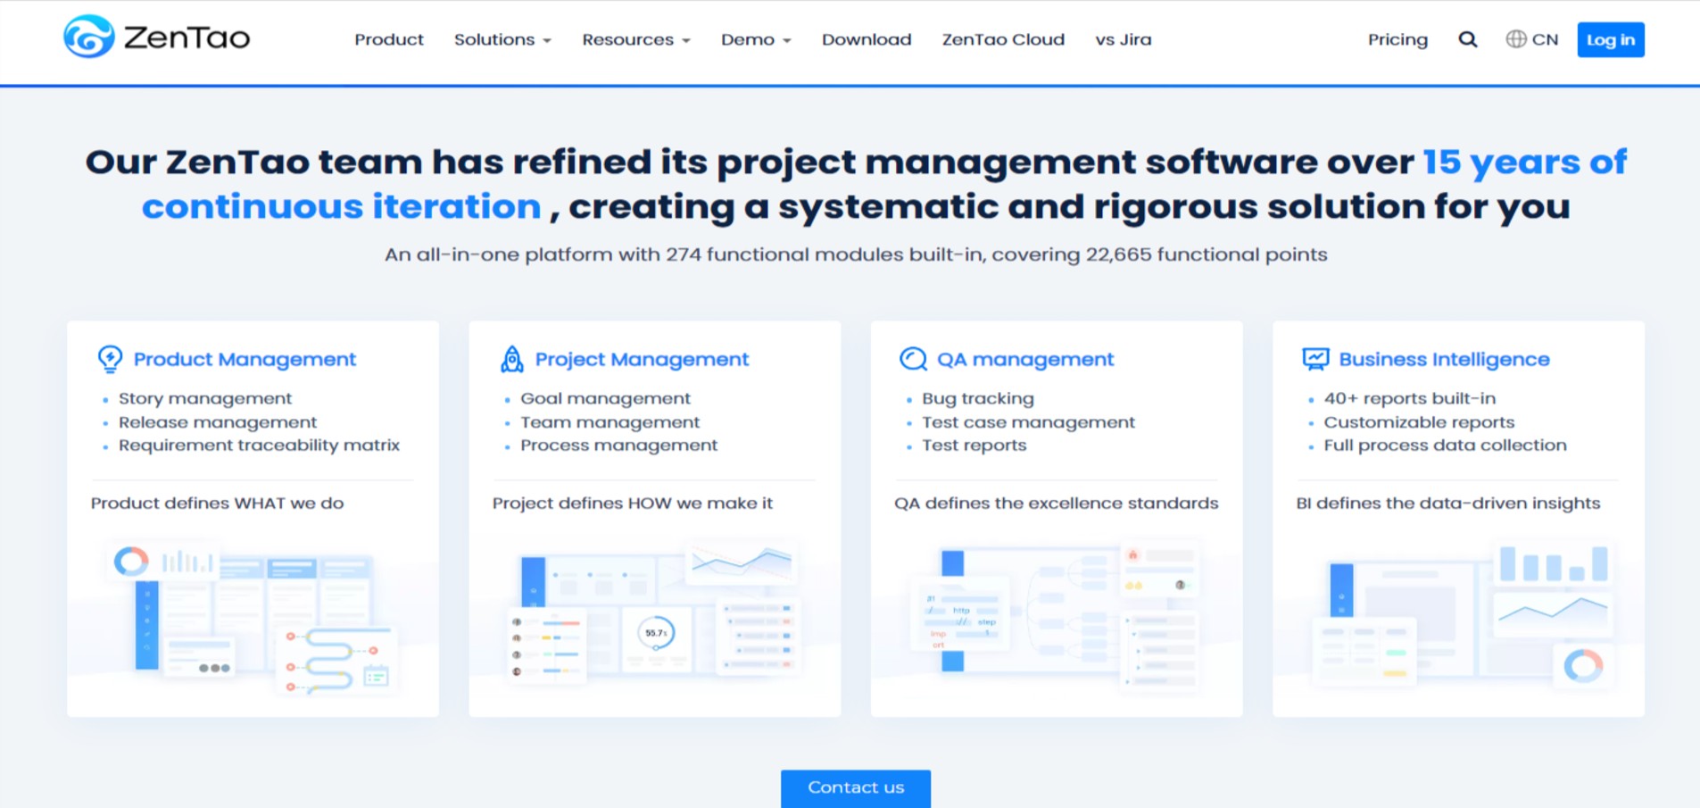Click the ZenTao swirl logo icon
The width and height of the screenshot is (1700, 808).
(89, 37)
